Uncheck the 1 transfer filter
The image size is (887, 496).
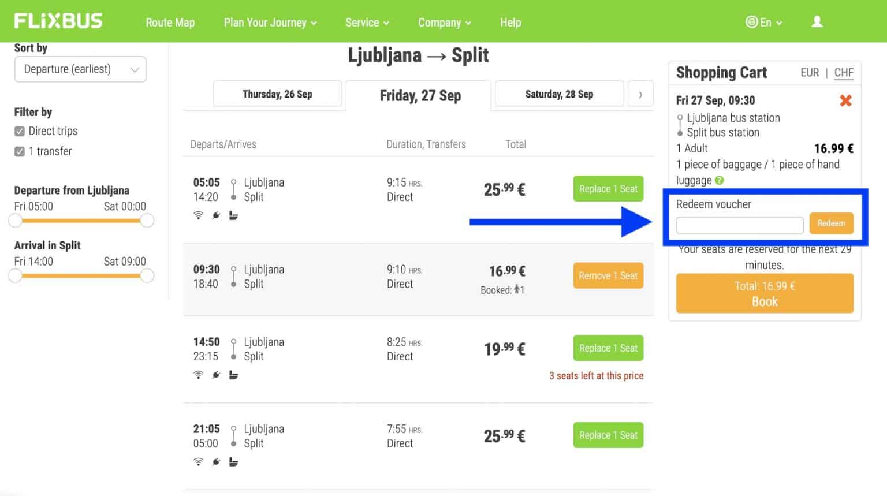click(x=19, y=151)
